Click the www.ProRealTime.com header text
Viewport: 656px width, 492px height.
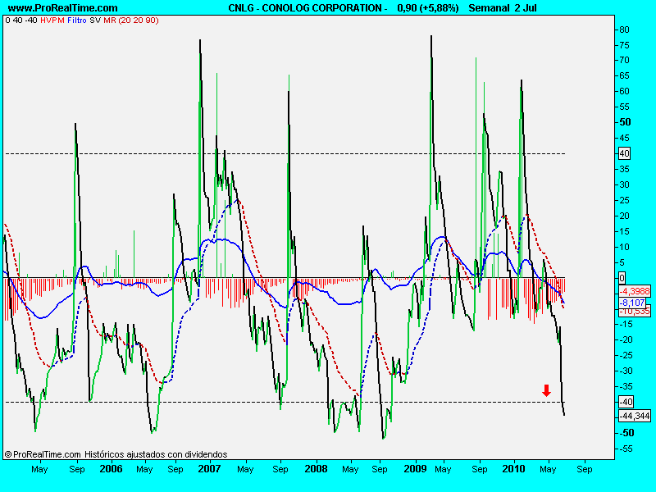[x=63, y=7]
